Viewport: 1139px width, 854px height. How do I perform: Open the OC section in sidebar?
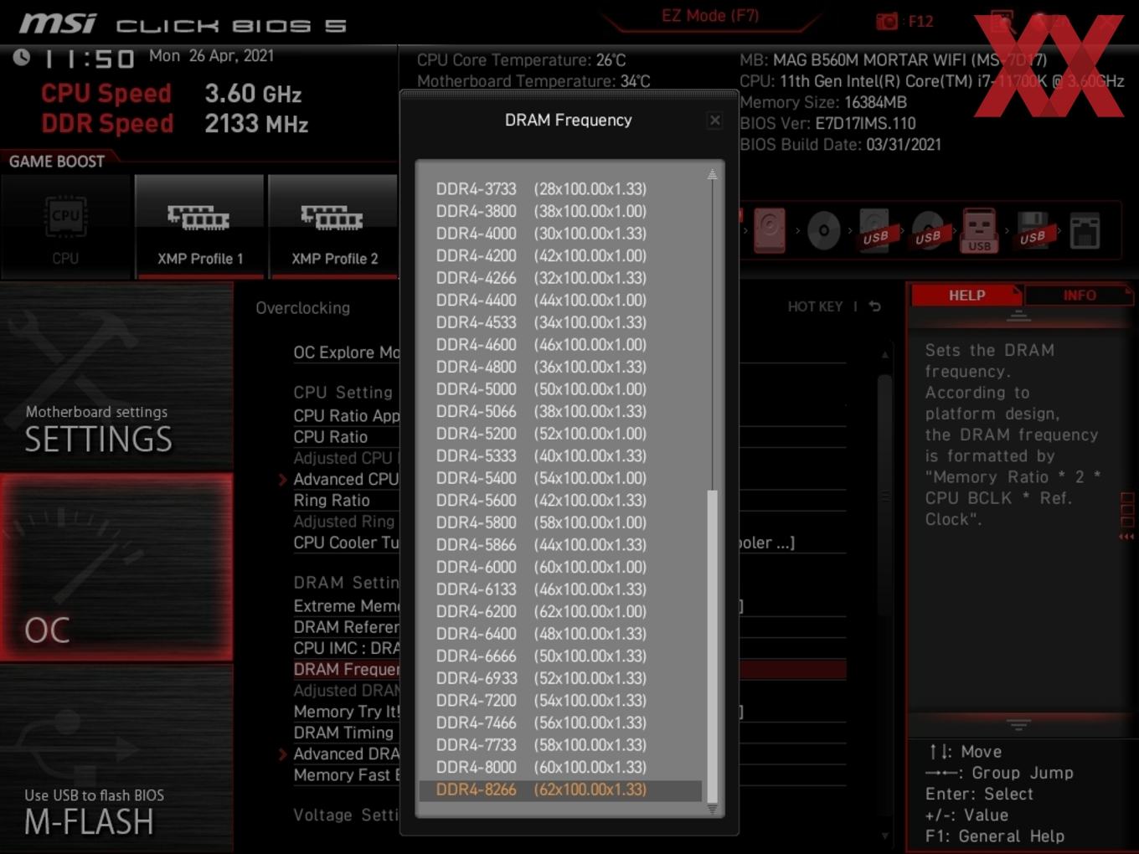pos(116,568)
